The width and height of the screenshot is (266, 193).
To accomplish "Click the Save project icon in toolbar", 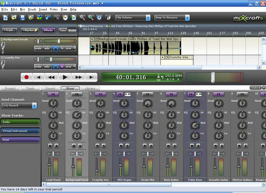I will pyautogui.click(x=22, y=18).
